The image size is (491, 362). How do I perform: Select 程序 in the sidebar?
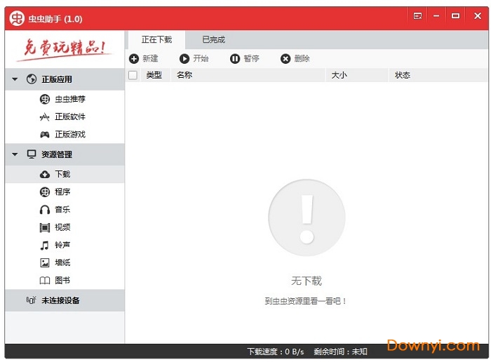click(65, 192)
